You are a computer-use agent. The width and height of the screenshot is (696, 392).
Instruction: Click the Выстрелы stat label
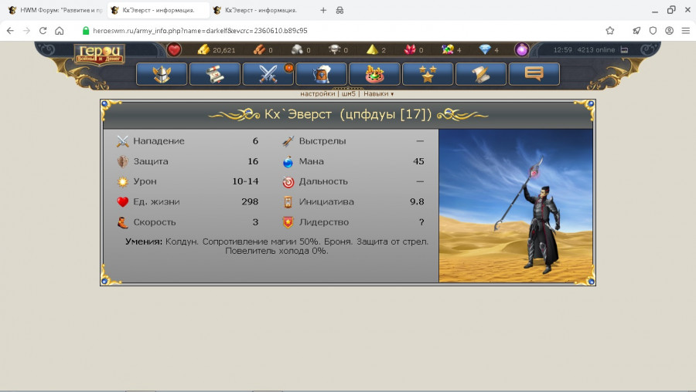click(322, 141)
